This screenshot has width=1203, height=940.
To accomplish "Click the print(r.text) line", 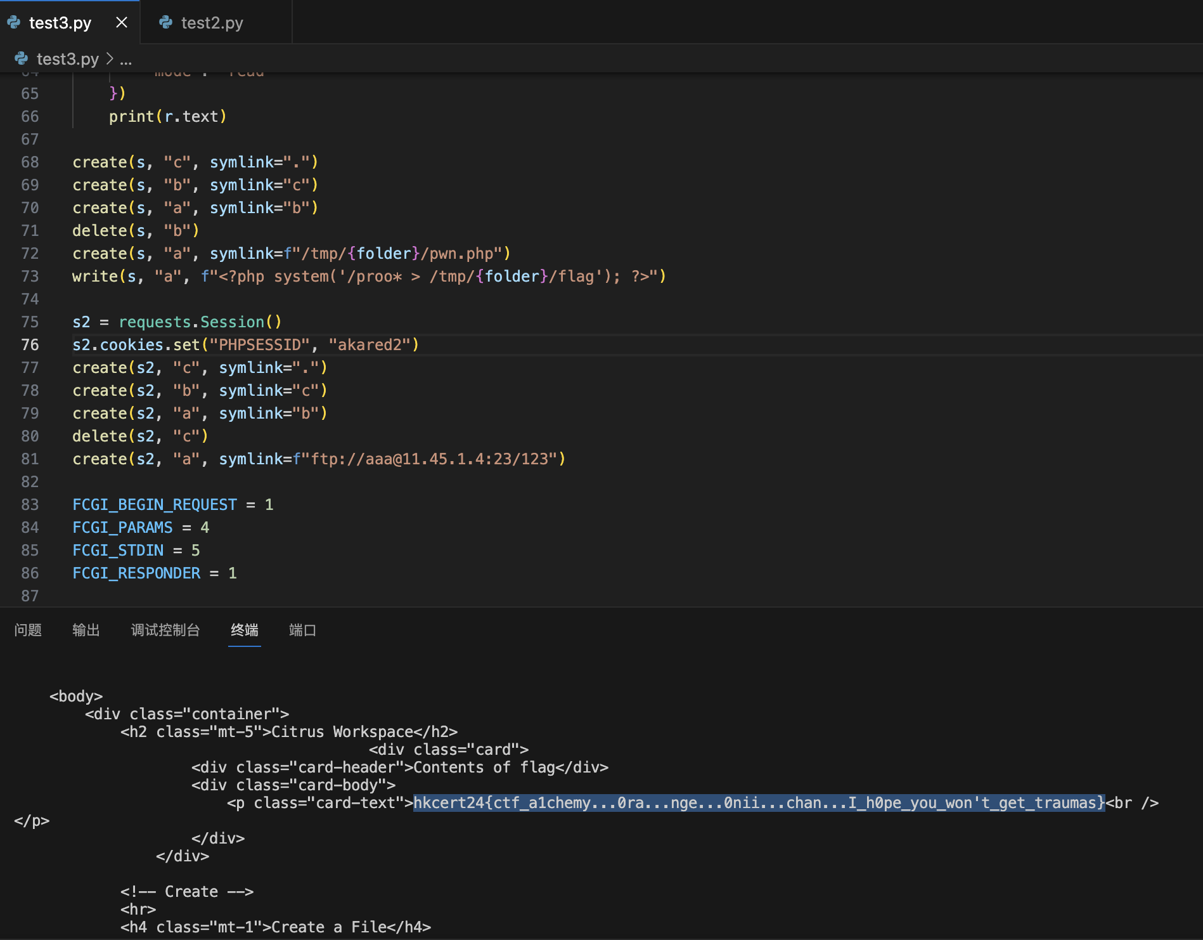I will (168, 116).
